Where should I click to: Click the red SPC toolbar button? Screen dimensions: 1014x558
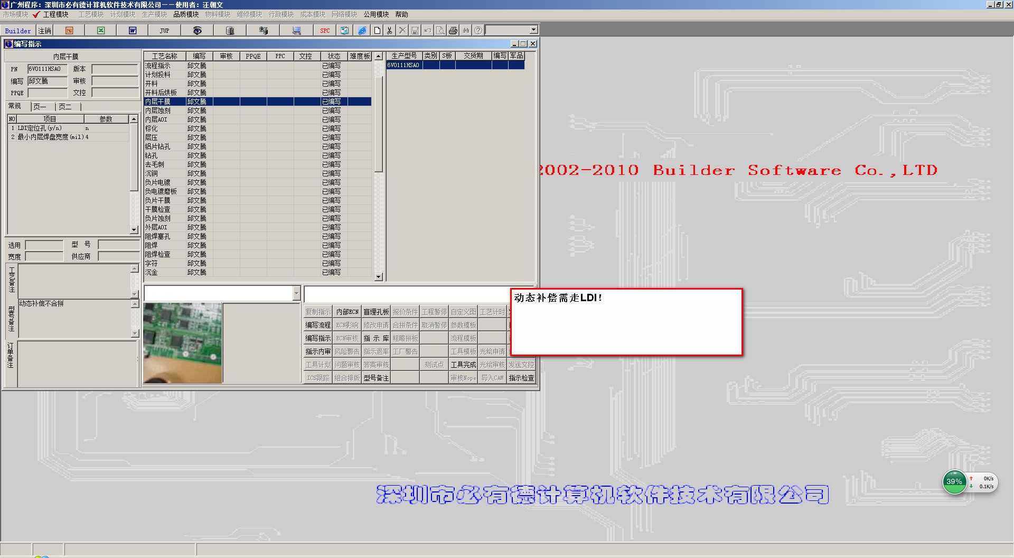pyautogui.click(x=325, y=31)
